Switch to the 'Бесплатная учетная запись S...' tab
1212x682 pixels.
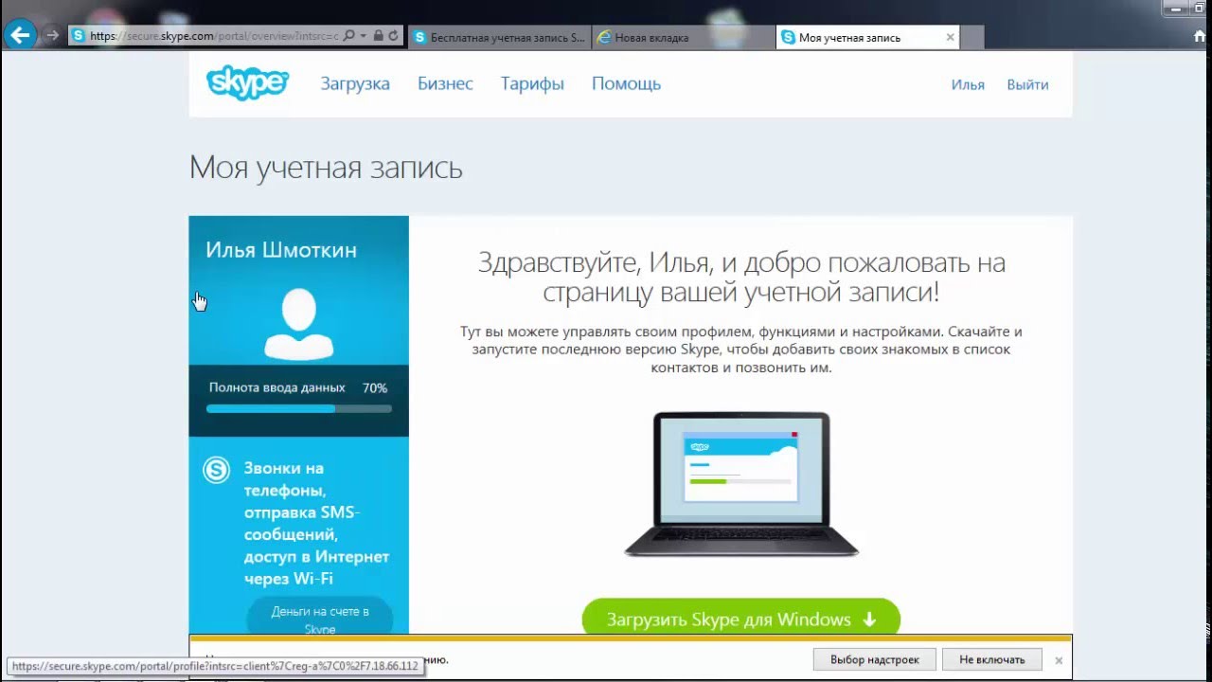(x=500, y=38)
